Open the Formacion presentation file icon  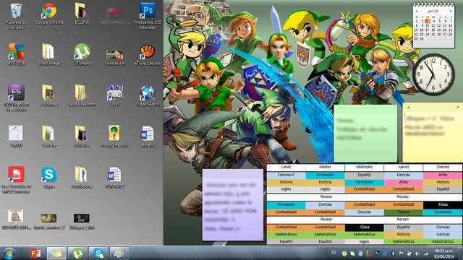coord(114,57)
